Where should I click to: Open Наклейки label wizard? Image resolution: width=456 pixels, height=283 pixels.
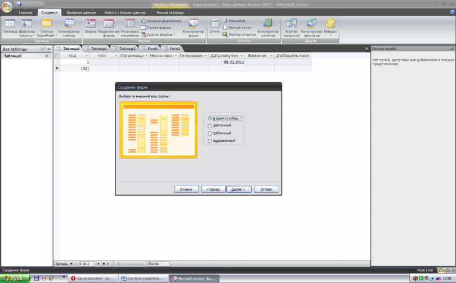pyautogui.click(x=234, y=21)
